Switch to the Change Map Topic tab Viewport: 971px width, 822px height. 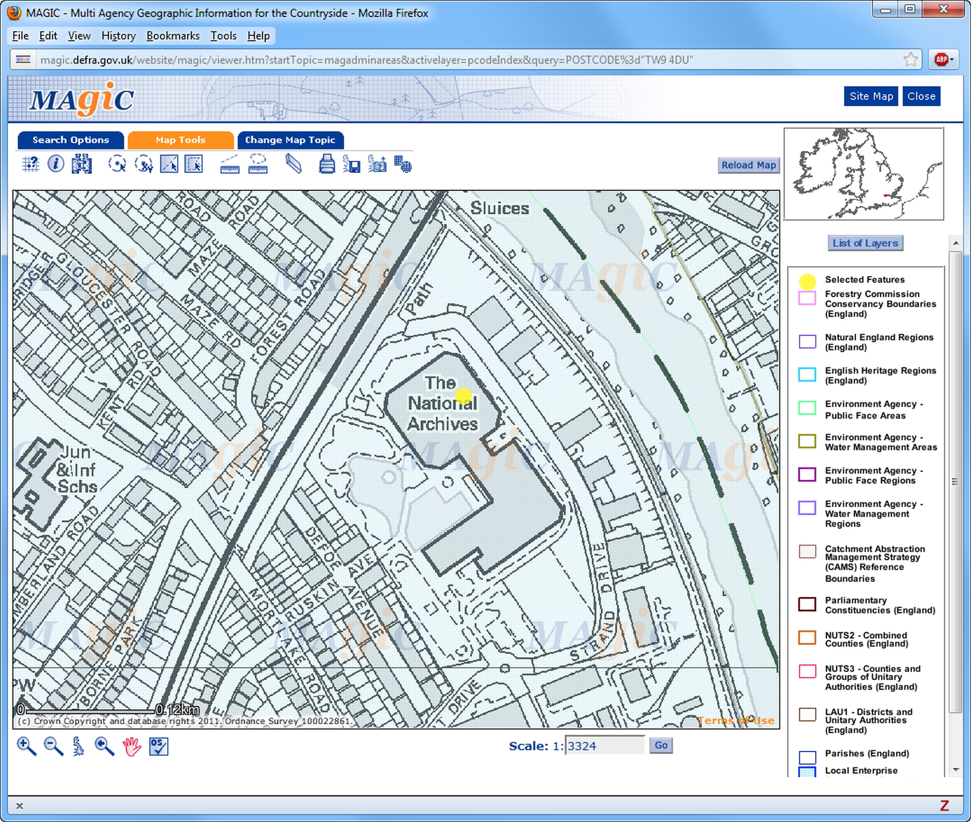[x=290, y=140]
